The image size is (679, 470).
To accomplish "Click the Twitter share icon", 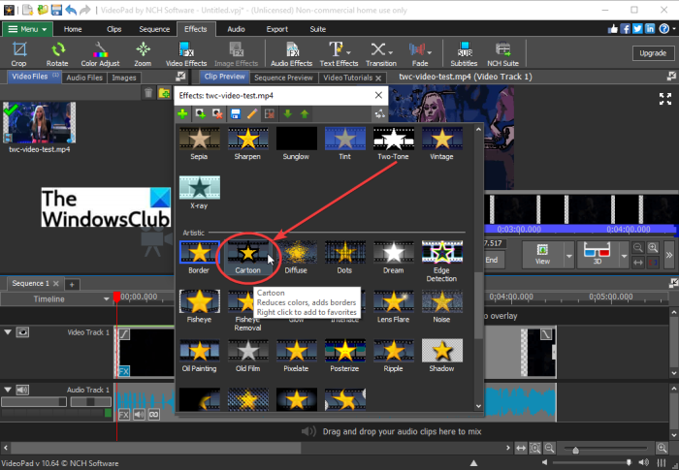I will click(637, 28).
